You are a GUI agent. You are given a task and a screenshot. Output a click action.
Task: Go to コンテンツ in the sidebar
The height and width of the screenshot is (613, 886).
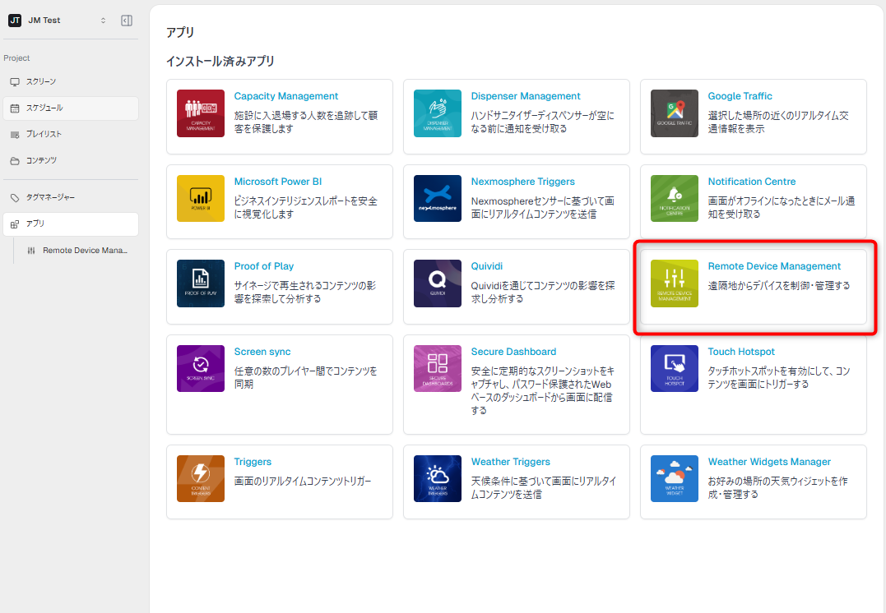click(x=71, y=161)
